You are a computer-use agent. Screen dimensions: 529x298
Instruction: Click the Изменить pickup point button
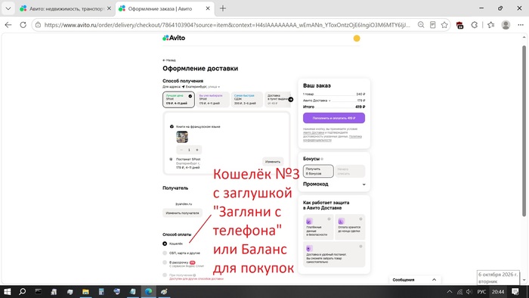[x=273, y=162]
